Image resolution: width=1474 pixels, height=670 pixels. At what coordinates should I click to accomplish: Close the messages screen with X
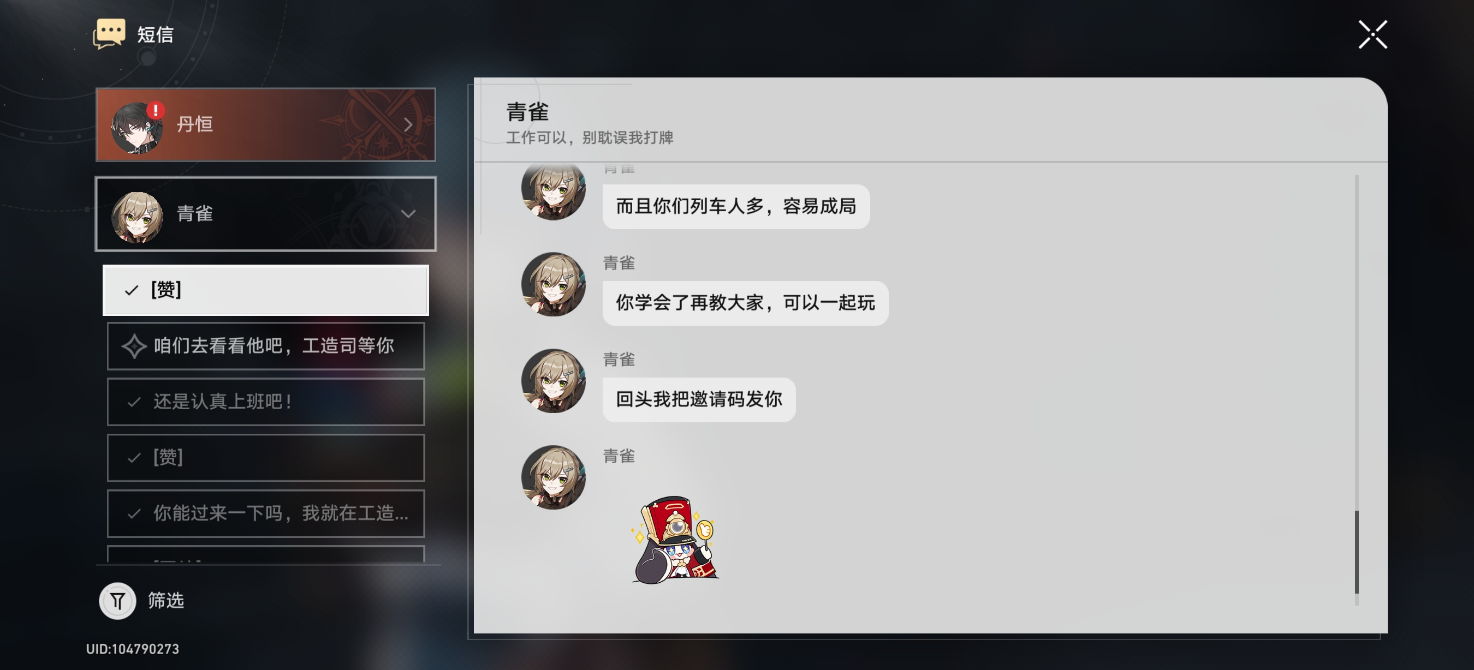pos(1372,35)
